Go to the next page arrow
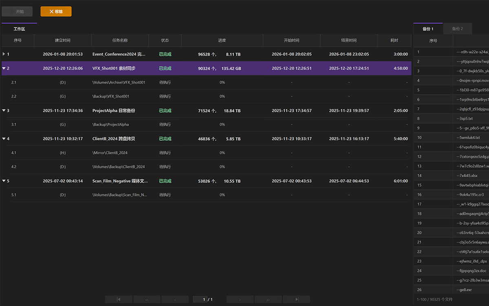 coord(240,299)
